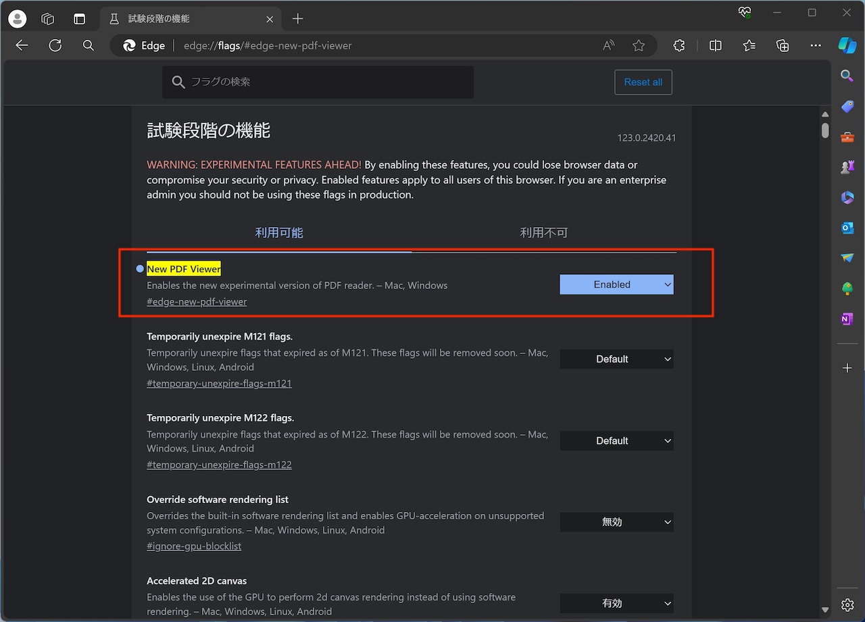Open a new tab with plus button
Image resolution: width=865 pixels, height=622 pixels.
297,19
